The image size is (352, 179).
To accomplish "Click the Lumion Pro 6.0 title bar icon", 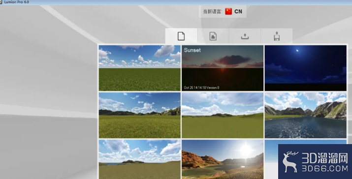I will click(x=1, y=2).
